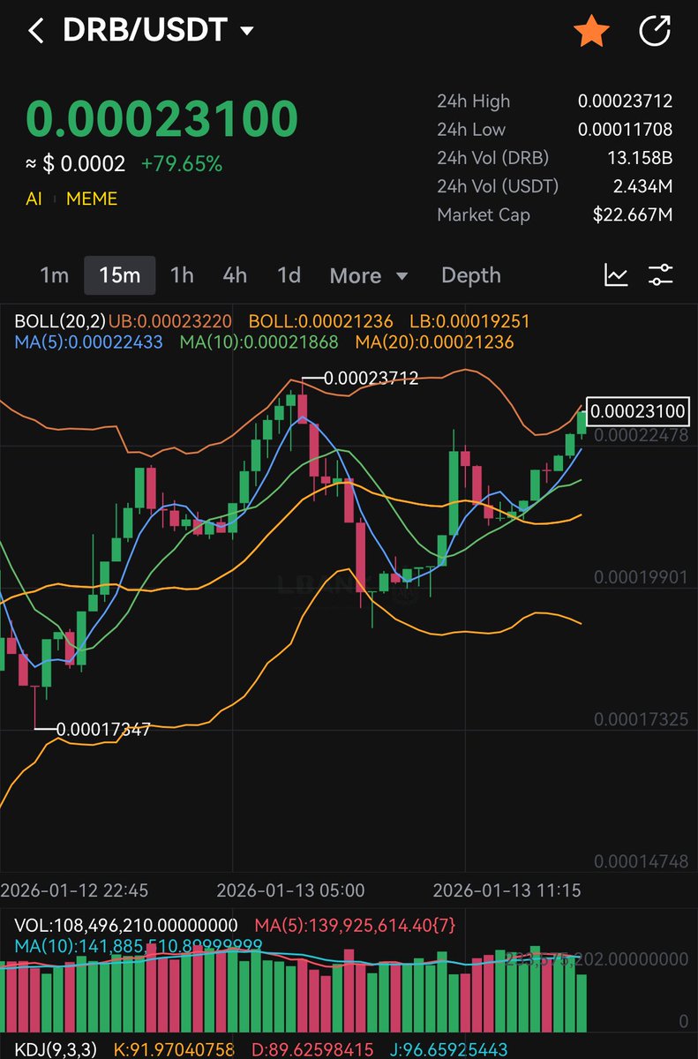Tap the AI tag label
The width and height of the screenshot is (698, 1059).
coord(34,199)
